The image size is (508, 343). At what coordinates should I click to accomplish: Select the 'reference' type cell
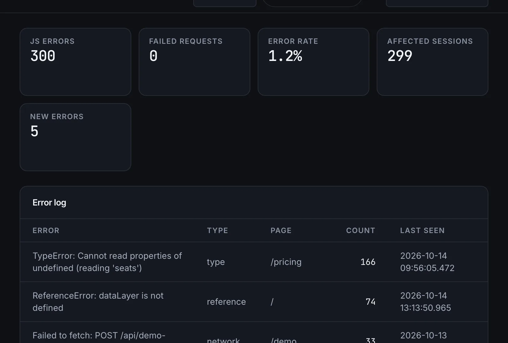click(226, 302)
